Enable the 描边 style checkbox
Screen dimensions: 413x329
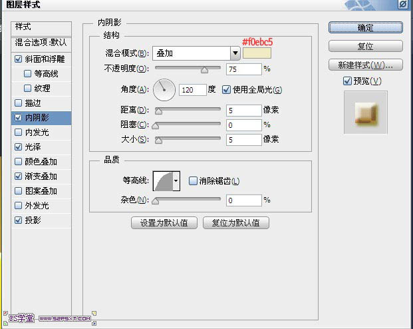(18, 103)
